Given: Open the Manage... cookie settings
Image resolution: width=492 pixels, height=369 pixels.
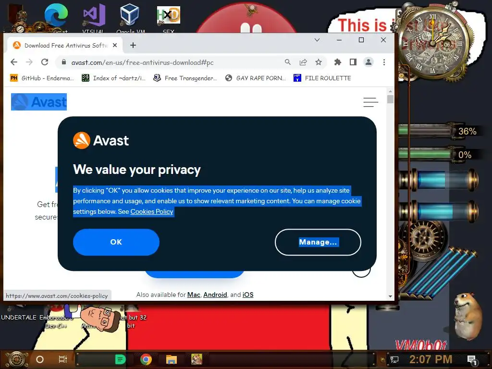Looking at the screenshot, I should (x=318, y=242).
